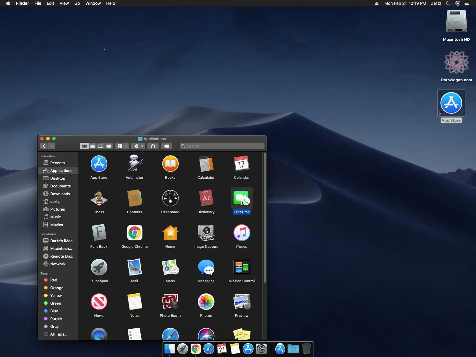Open Safari from the Dock
The width and height of the screenshot is (476, 357).
[x=209, y=349]
